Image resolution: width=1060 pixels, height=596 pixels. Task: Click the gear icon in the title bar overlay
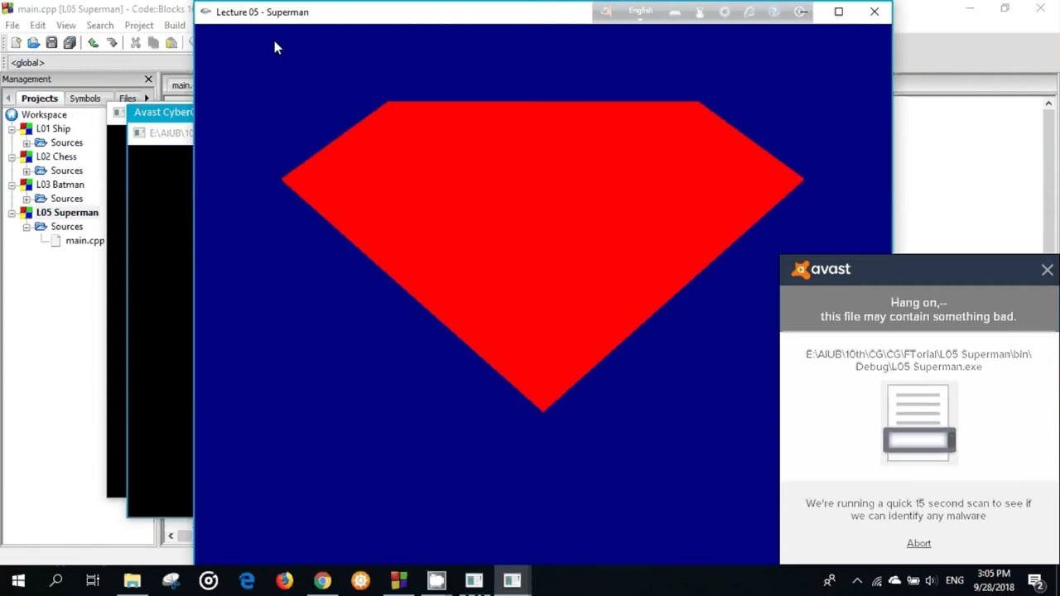tap(725, 12)
